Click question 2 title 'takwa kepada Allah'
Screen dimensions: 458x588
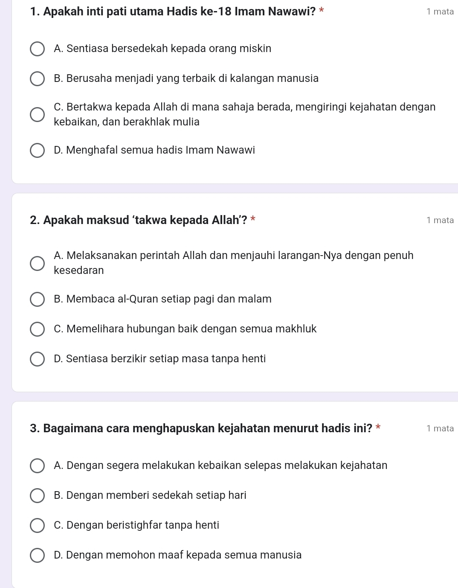click(139, 220)
